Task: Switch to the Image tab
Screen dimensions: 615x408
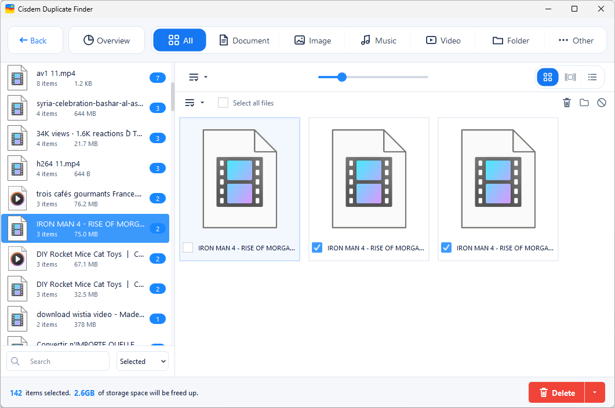Action: [x=312, y=41]
